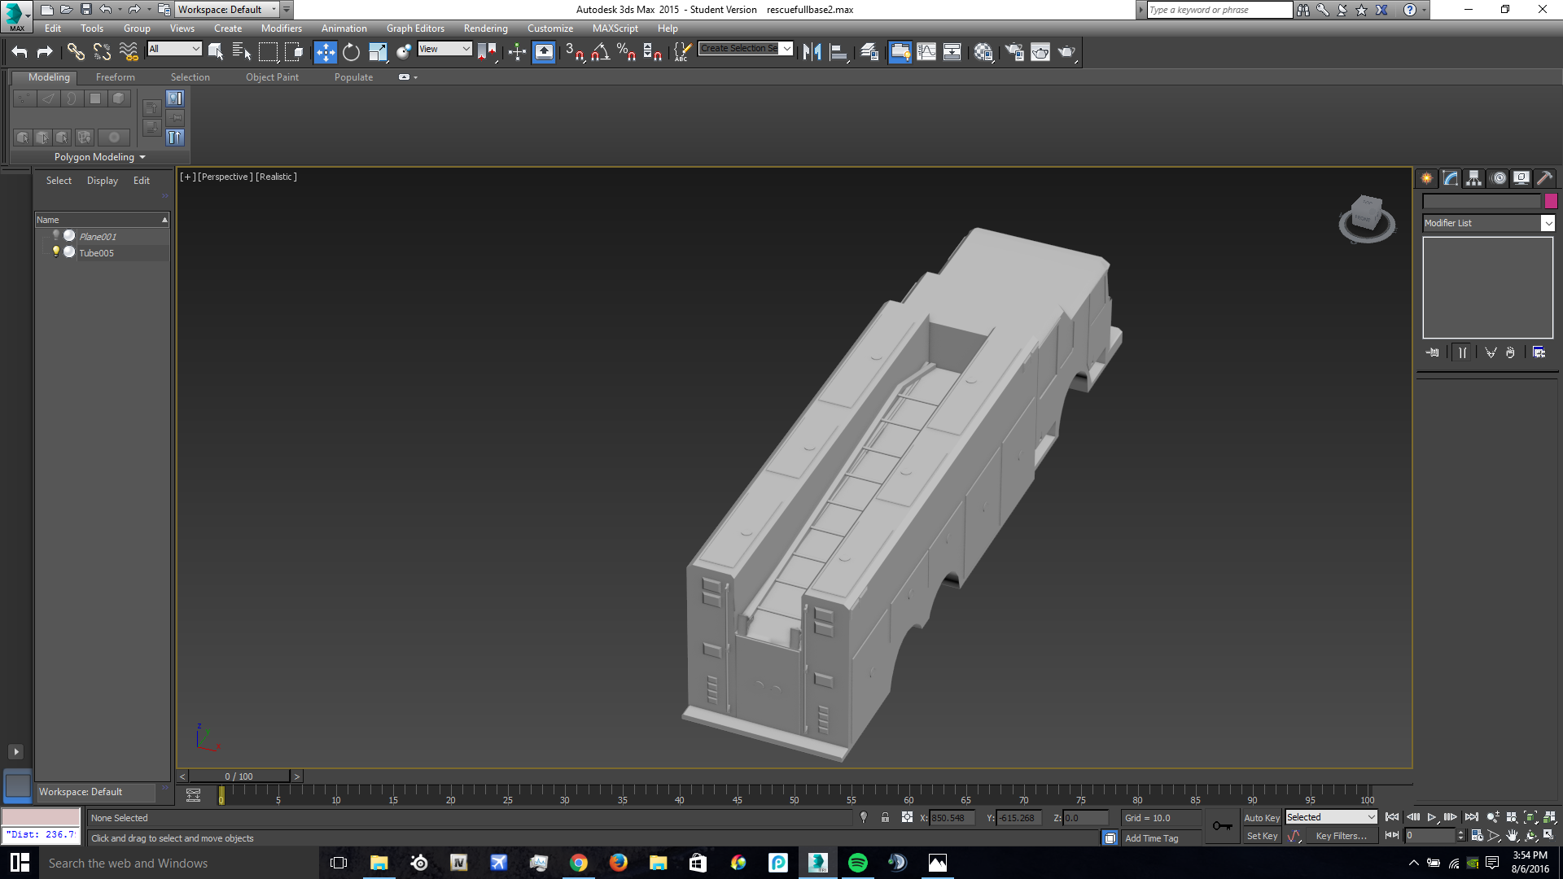The width and height of the screenshot is (1563, 879).
Task: Click the Select and Link icon
Action: coord(75,52)
